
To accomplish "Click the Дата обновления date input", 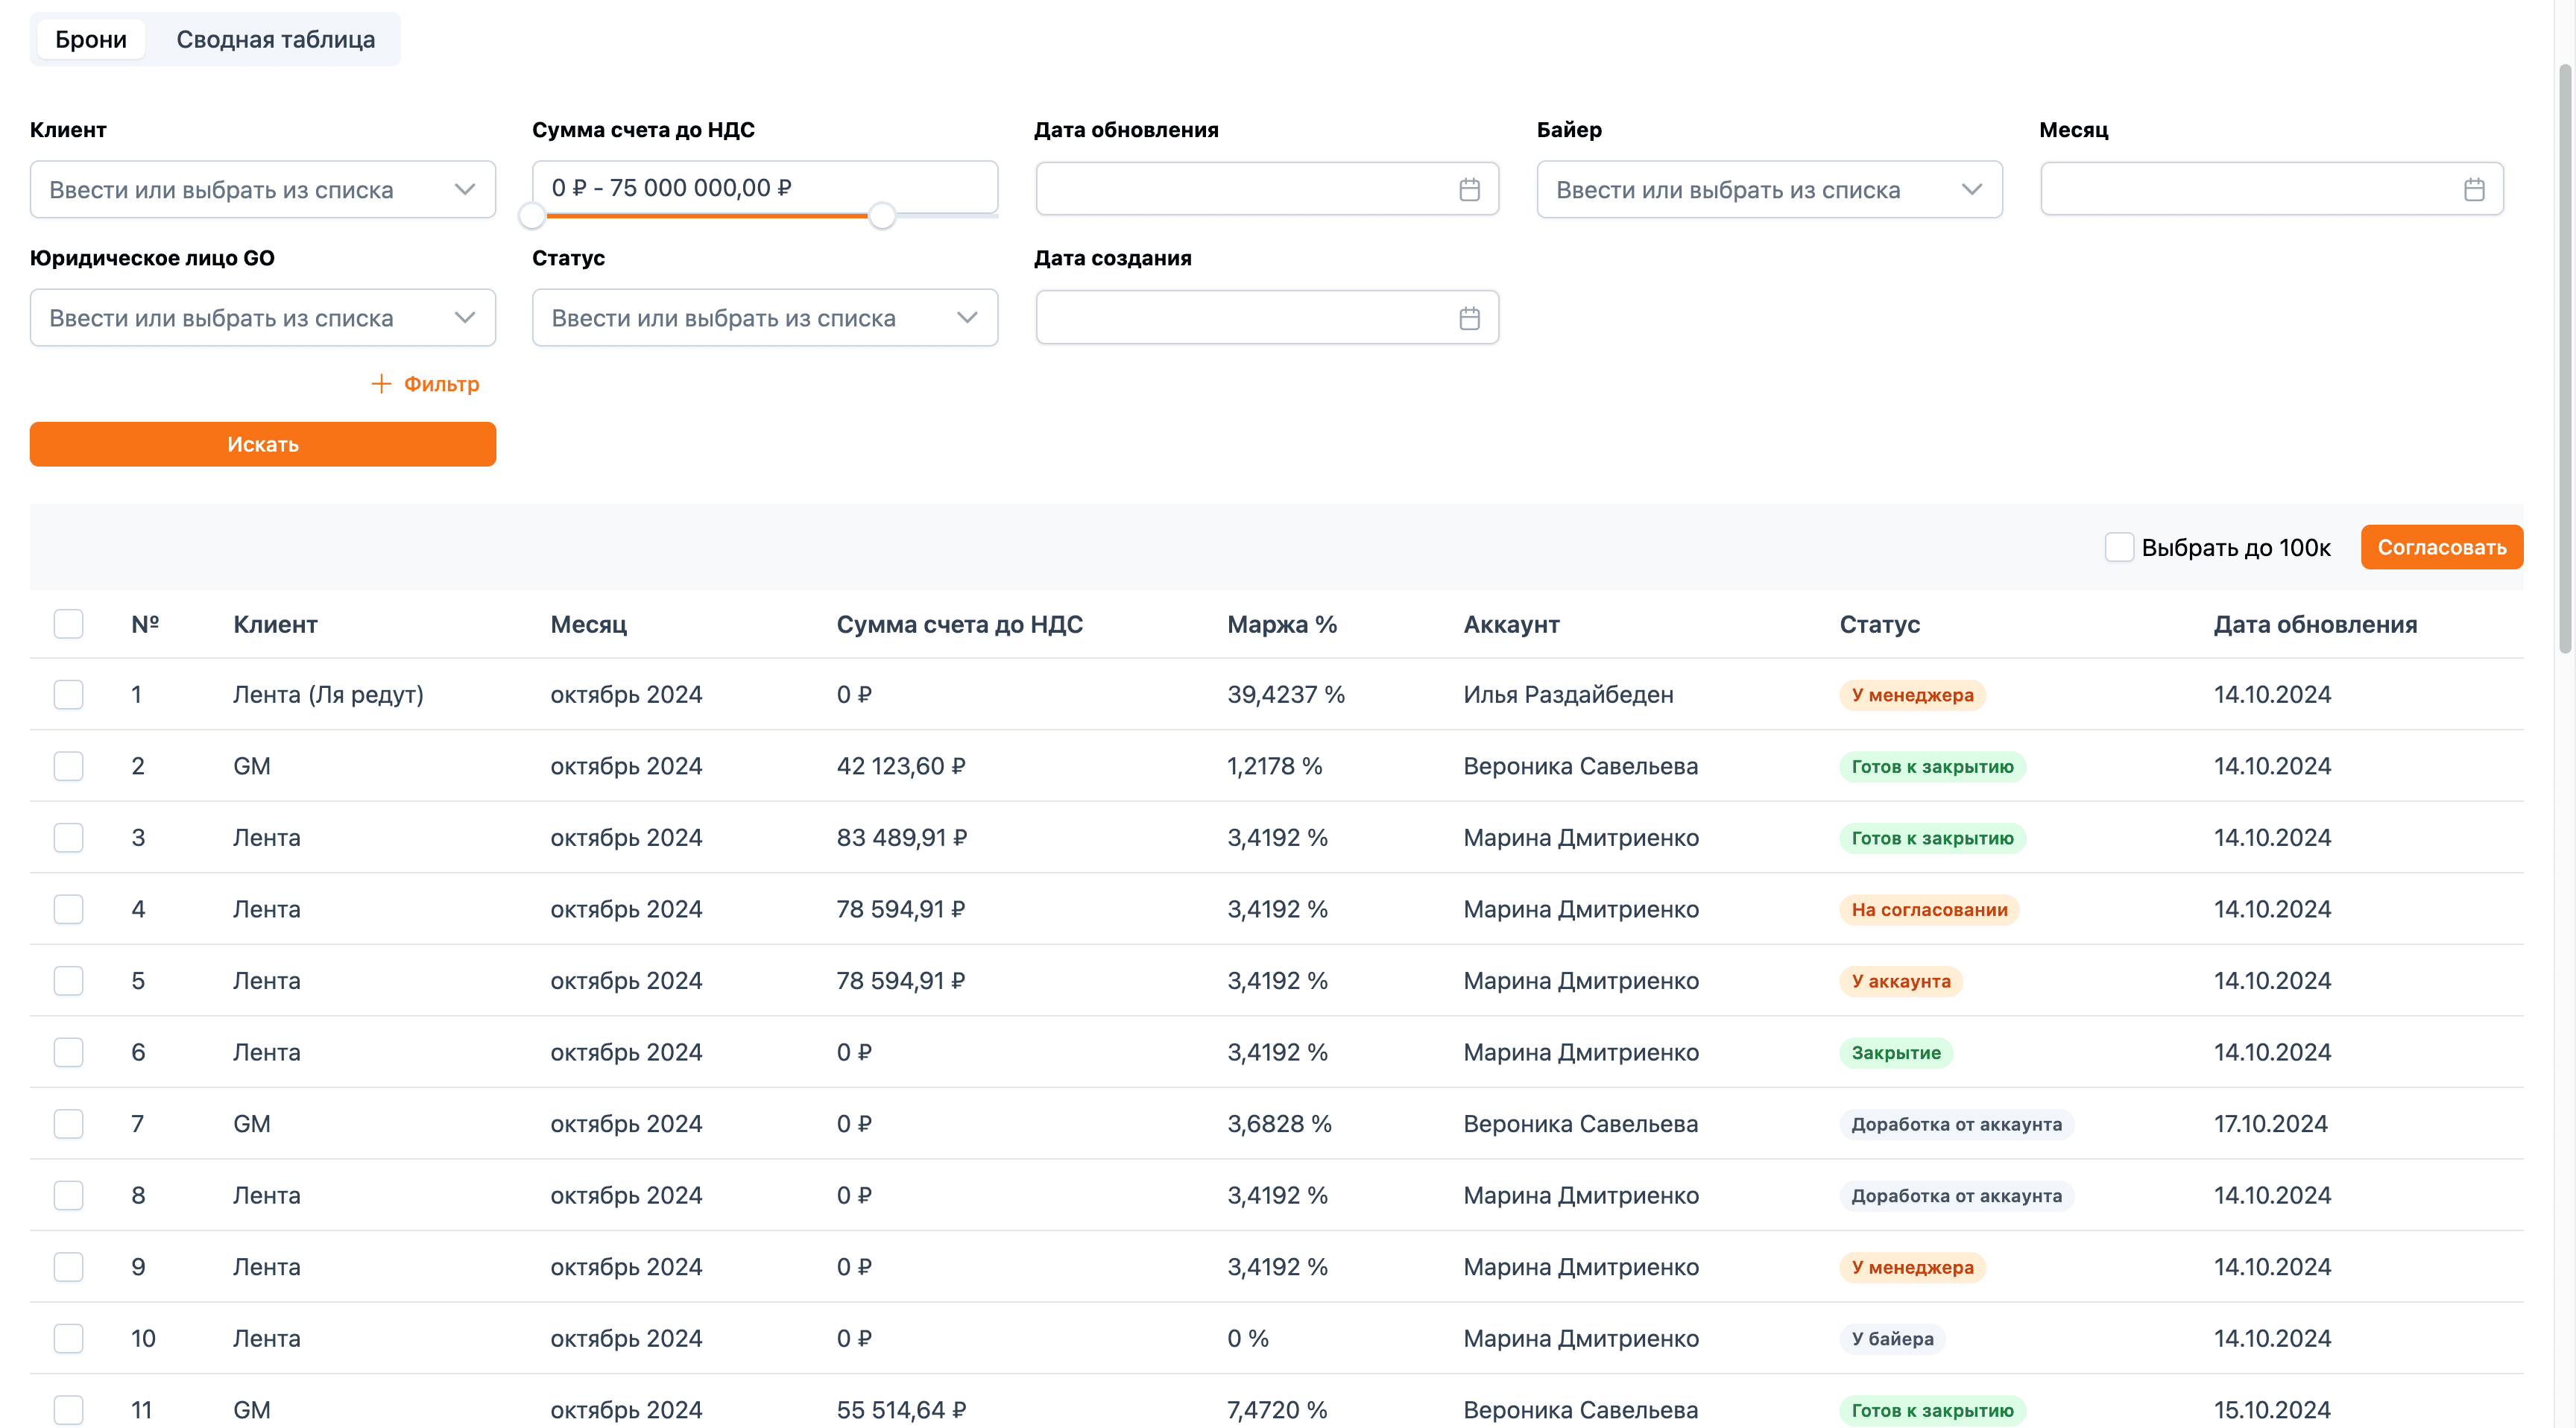I will 1267,189.
